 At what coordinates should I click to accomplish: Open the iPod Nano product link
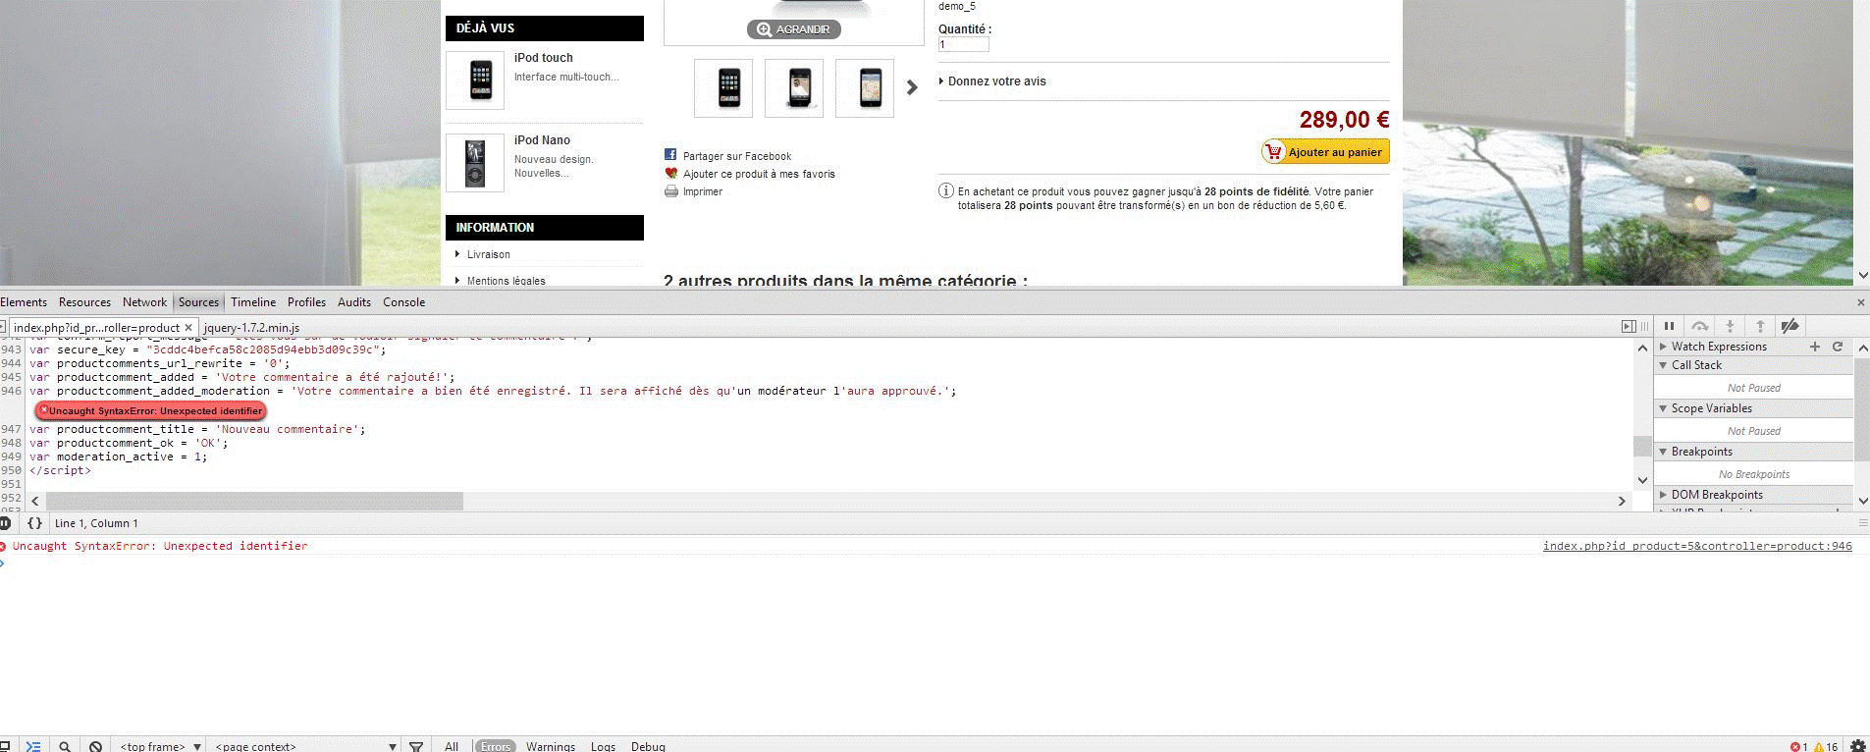click(x=542, y=140)
